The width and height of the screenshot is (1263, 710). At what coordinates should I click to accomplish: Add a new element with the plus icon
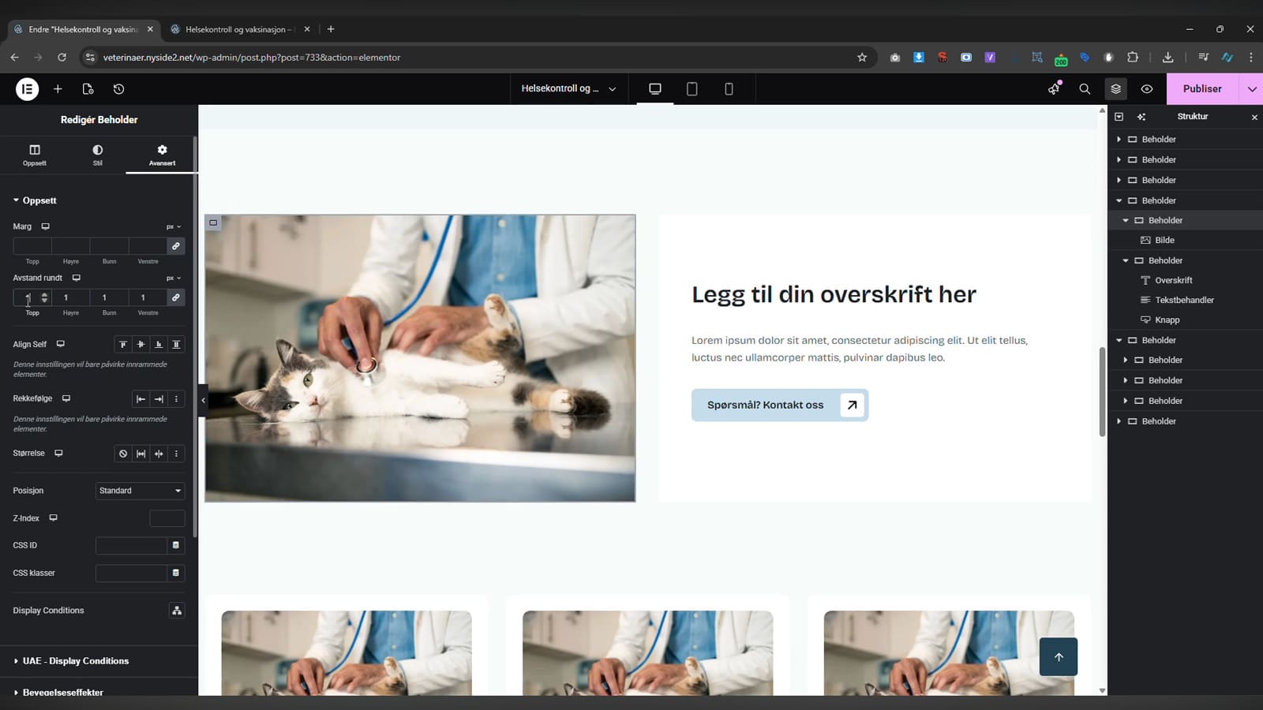(58, 89)
